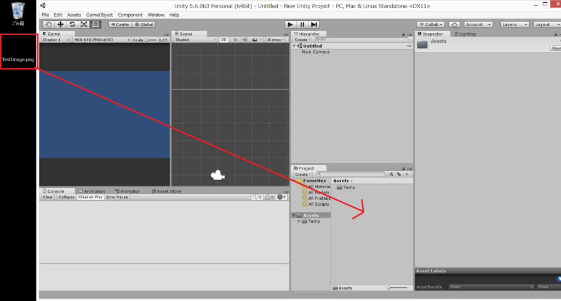This screenshot has width=561, height=301.
Task: Click the warning count in the Console
Action: (270, 197)
